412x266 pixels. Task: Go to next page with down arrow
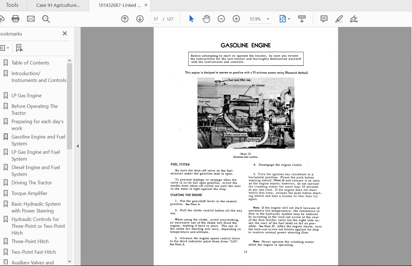(140, 19)
